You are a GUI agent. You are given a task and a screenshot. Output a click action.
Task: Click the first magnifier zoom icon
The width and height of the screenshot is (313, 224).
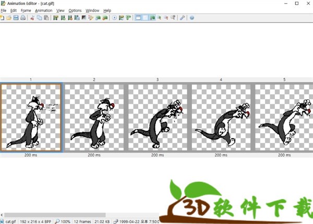159,18
